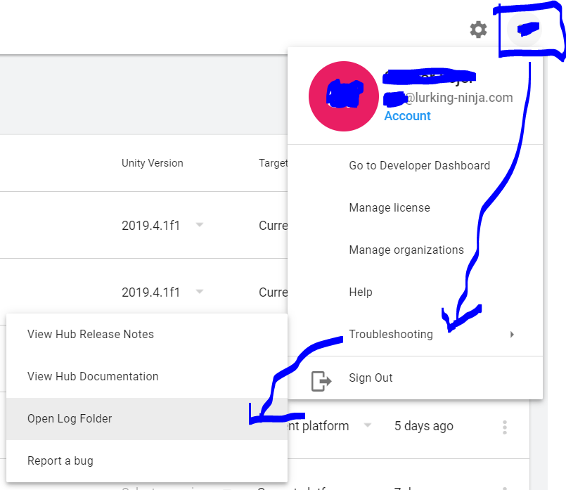Screen dimensions: 566x490
Task: Expand the Troubleshooting submenu arrow
Action: [513, 335]
